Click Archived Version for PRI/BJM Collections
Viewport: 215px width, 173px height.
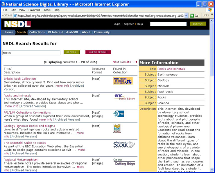pos(66,119)
